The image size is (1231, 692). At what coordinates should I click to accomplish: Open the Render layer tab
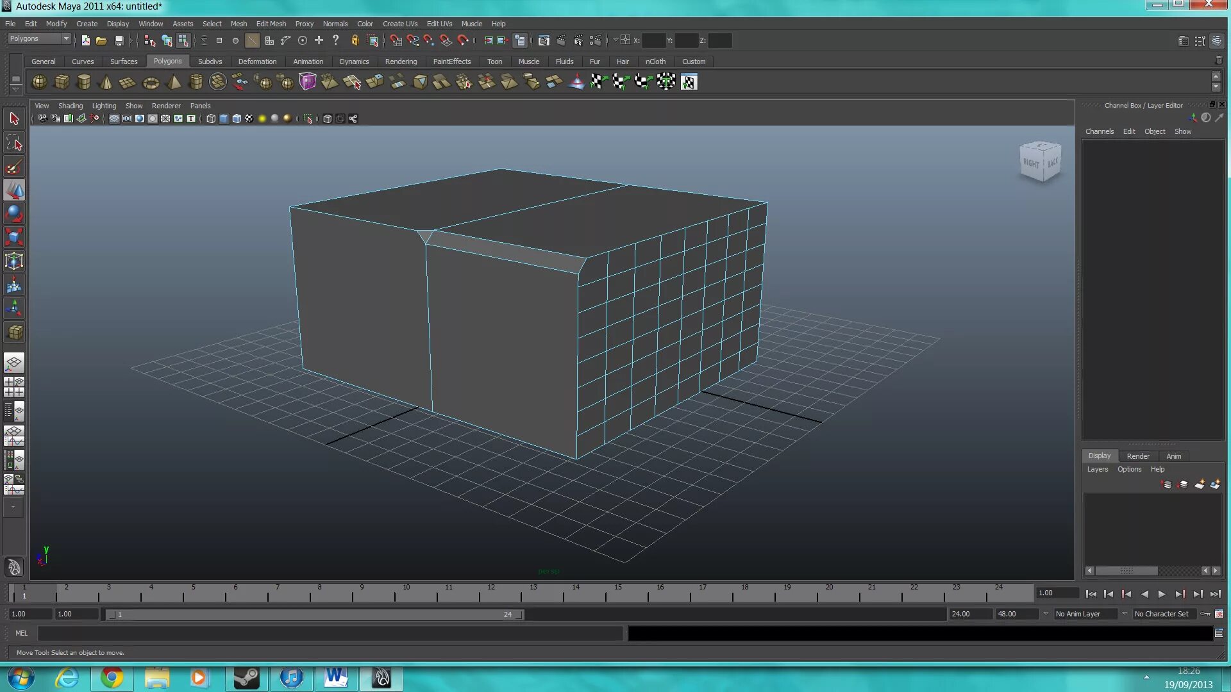(1137, 456)
